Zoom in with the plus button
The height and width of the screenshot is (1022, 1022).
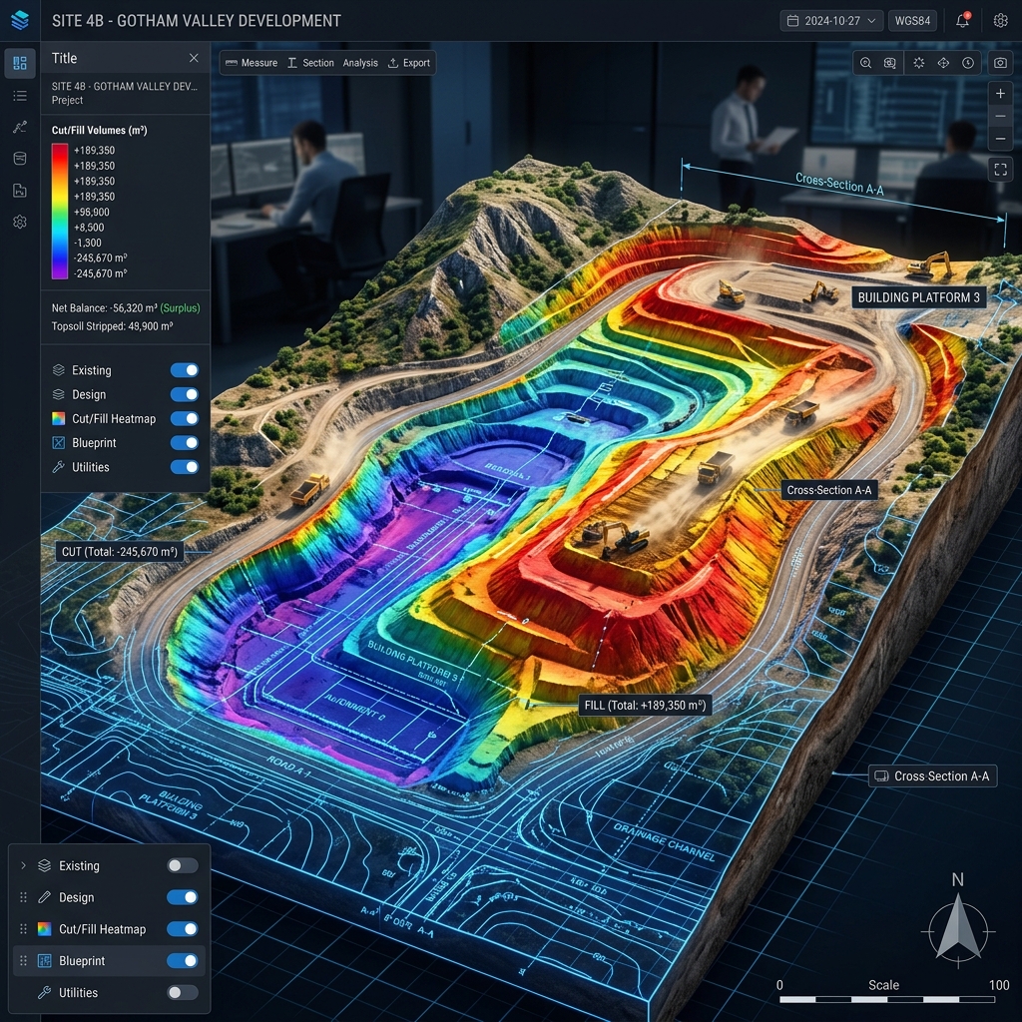pos(1000,94)
